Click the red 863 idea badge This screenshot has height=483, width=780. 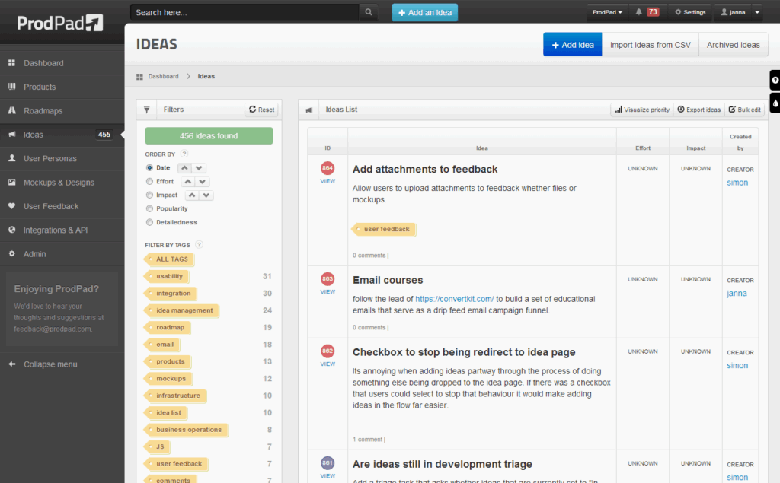tap(328, 279)
